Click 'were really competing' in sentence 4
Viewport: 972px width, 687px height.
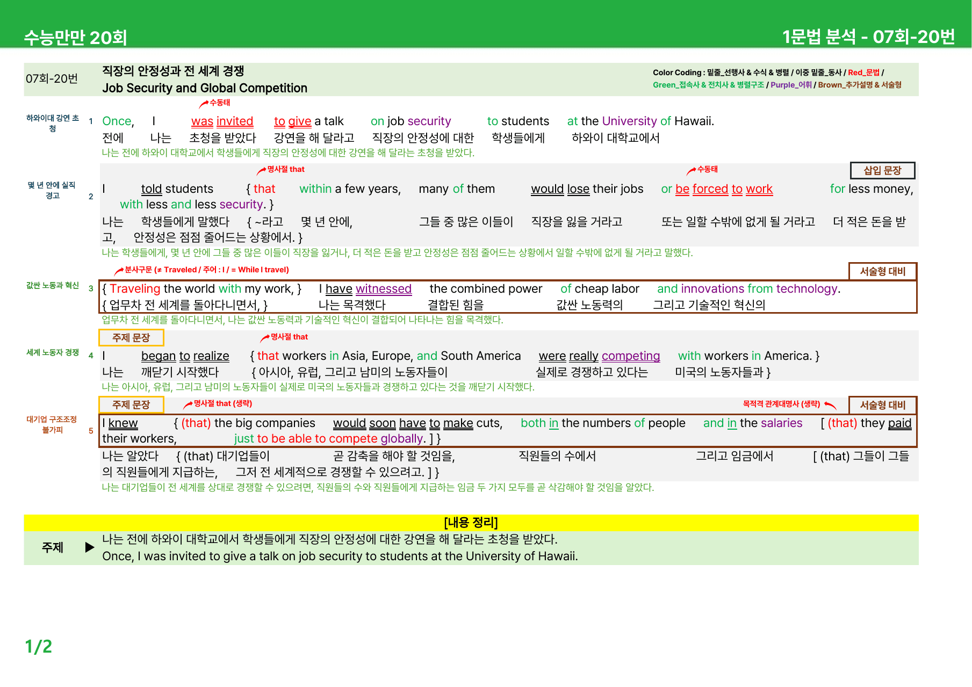pos(599,356)
